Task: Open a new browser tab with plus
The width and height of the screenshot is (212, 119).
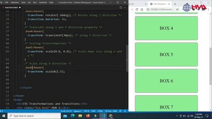Action: (175, 4)
